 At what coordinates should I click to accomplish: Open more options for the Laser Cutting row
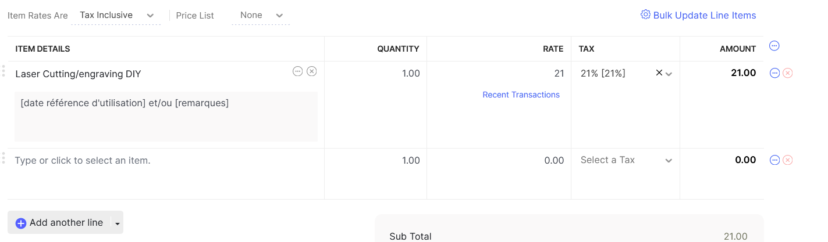click(774, 73)
